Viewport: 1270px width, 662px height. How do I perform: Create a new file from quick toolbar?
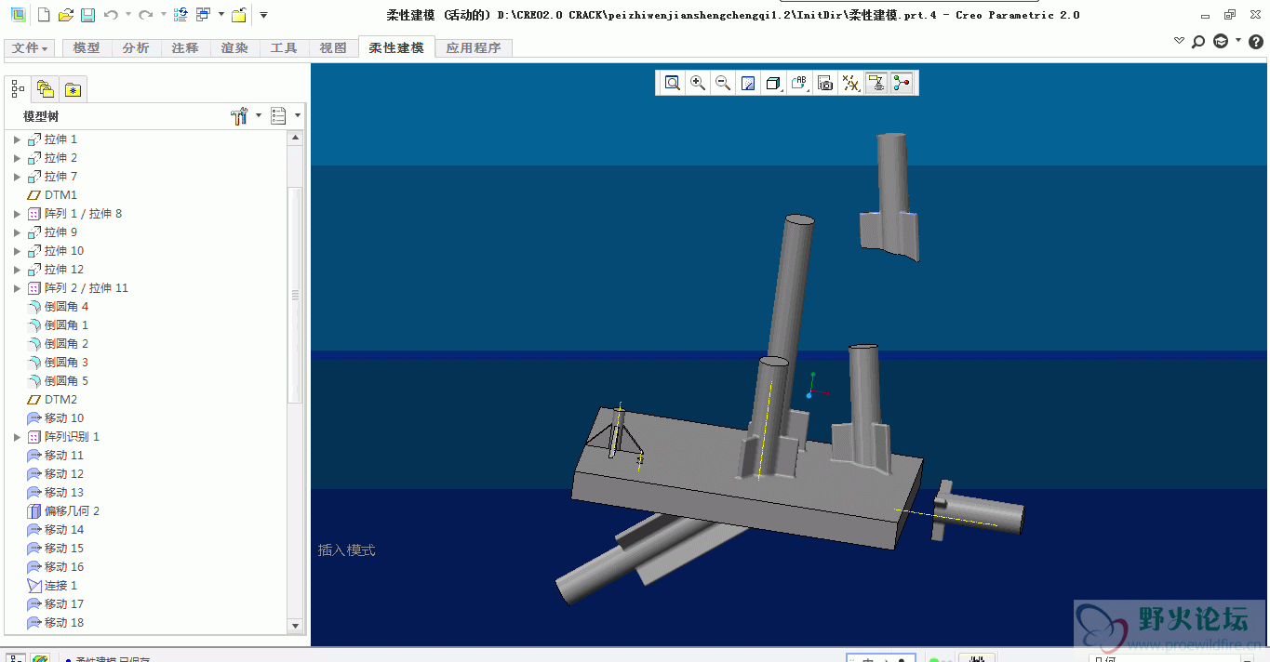pos(43,15)
